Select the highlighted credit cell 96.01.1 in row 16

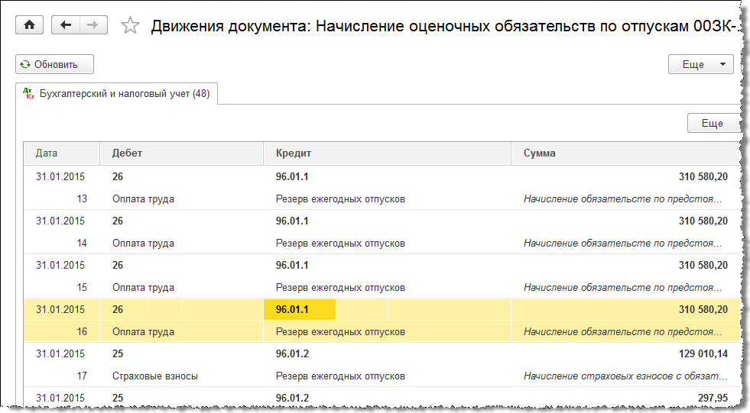(x=300, y=309)
